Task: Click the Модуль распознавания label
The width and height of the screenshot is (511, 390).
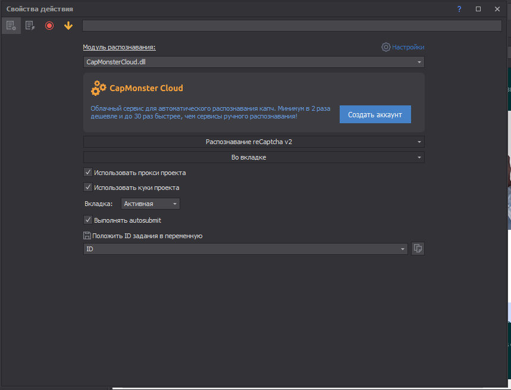Action: pos(120,47)
